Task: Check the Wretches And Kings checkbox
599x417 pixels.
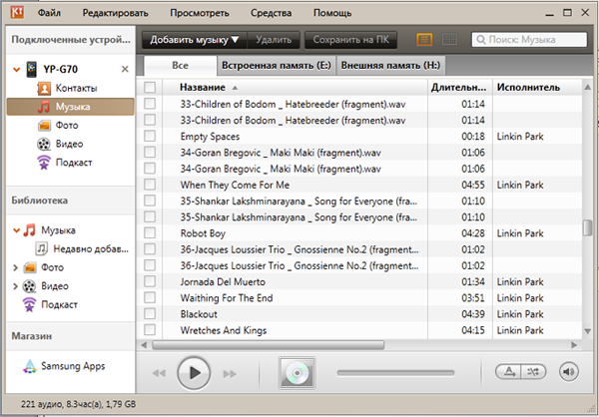Action: point(150,330)
